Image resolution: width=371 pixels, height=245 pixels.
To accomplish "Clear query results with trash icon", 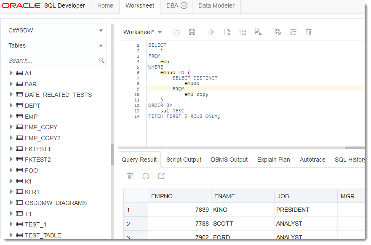I will [130, 176].
